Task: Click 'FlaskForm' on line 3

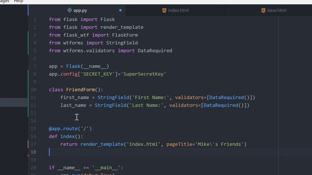Action: [x=125, y=35]
